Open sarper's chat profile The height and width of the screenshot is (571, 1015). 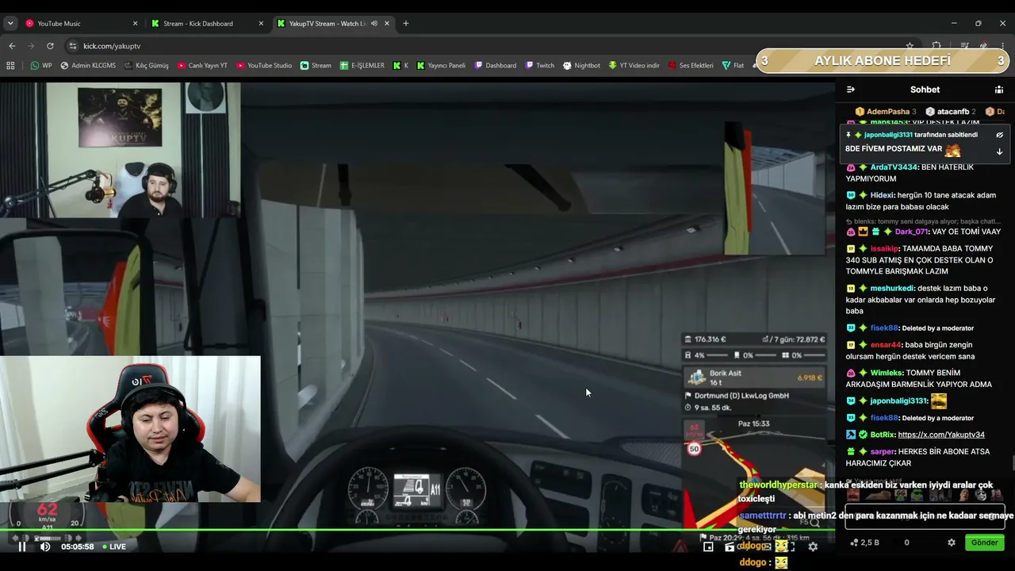(x=882, y=452)
